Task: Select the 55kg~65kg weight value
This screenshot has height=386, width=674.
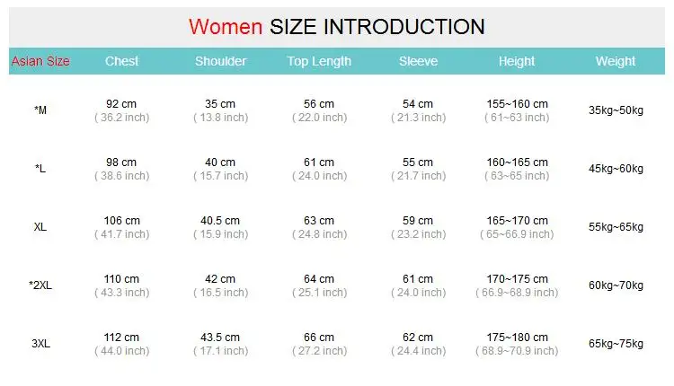Action: 616,227
